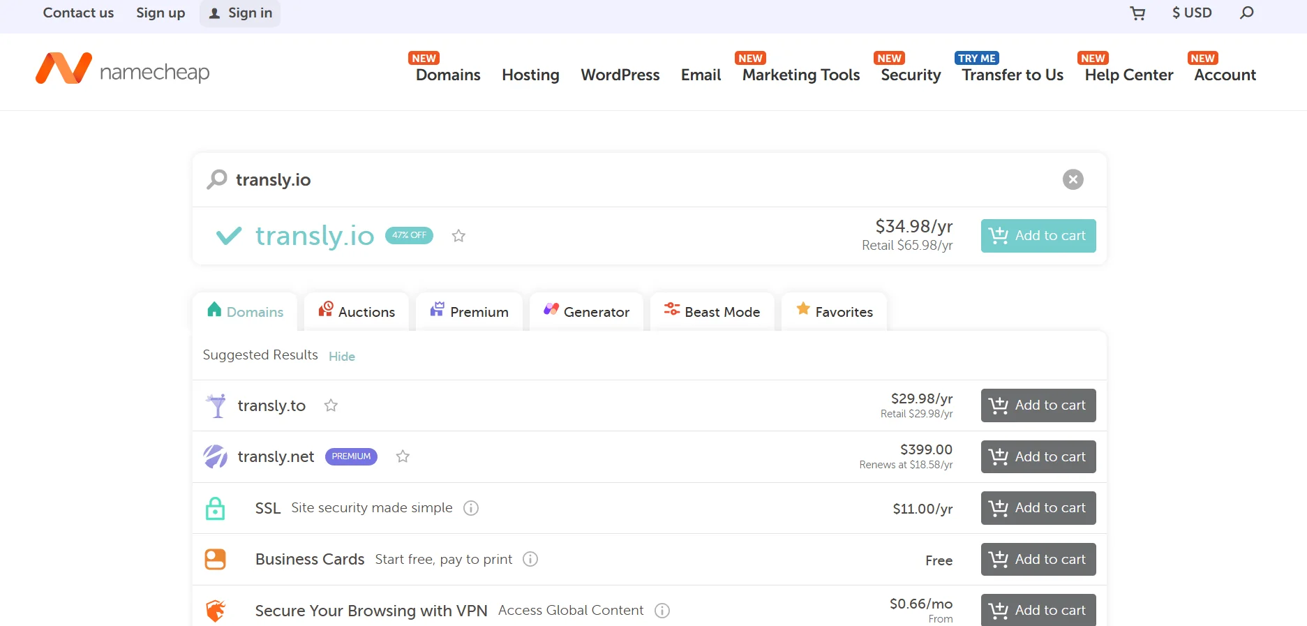Click 'Secure Your Browsing with VPN' title

coord(371,611)
